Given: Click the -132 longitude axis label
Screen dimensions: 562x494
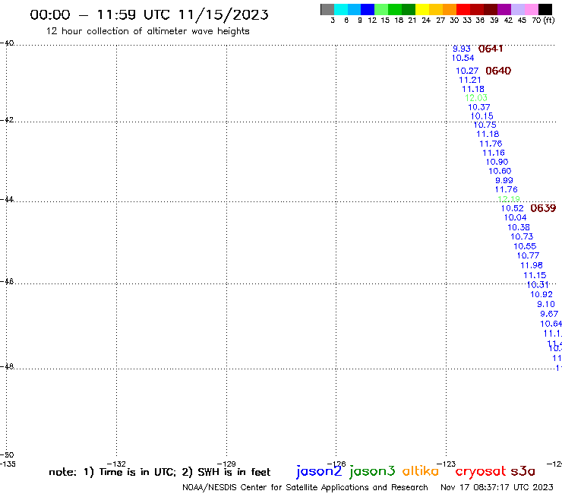Looking at the screenshot, I should [116, 464].
